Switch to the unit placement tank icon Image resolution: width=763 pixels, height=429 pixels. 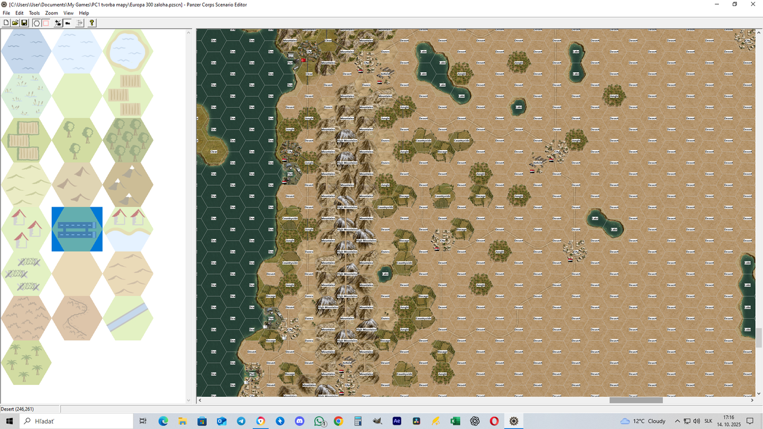[x=68, y=23]
